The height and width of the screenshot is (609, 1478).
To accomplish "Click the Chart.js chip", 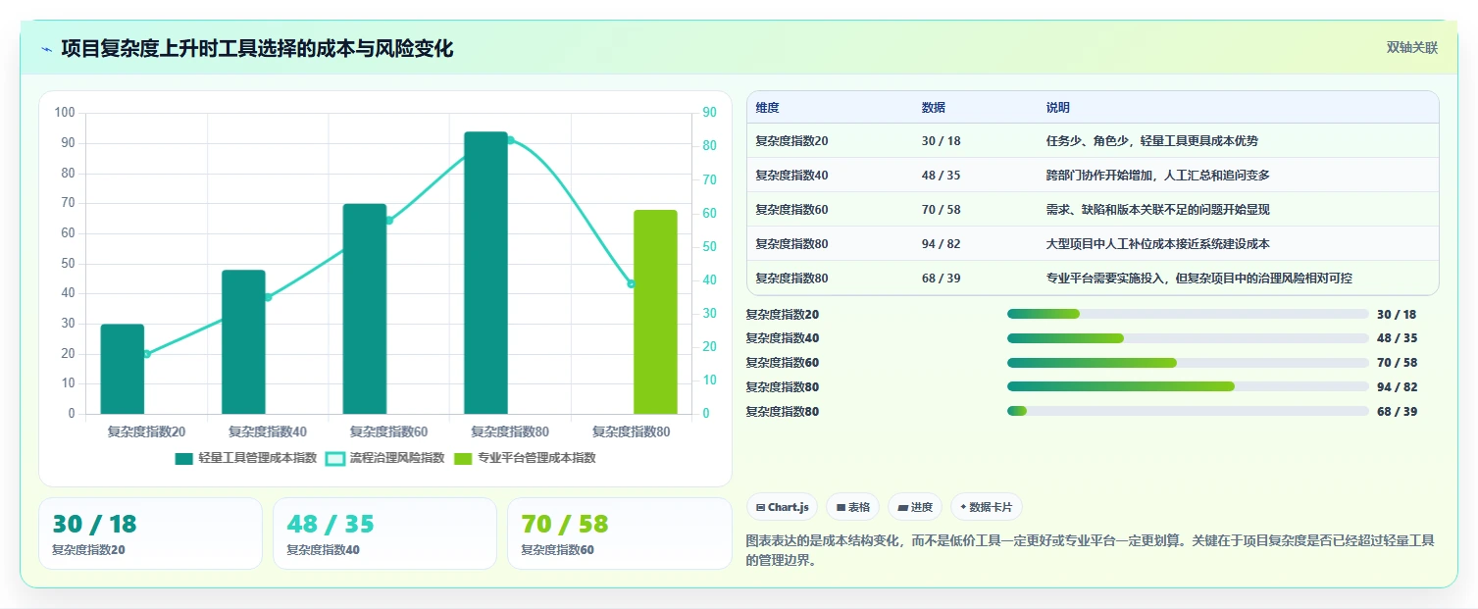I will point(782,507).
